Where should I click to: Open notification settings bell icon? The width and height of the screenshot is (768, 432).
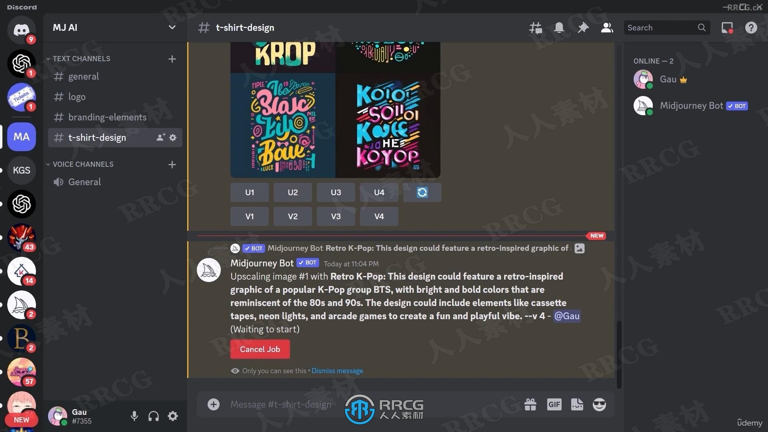coord(559,28)
